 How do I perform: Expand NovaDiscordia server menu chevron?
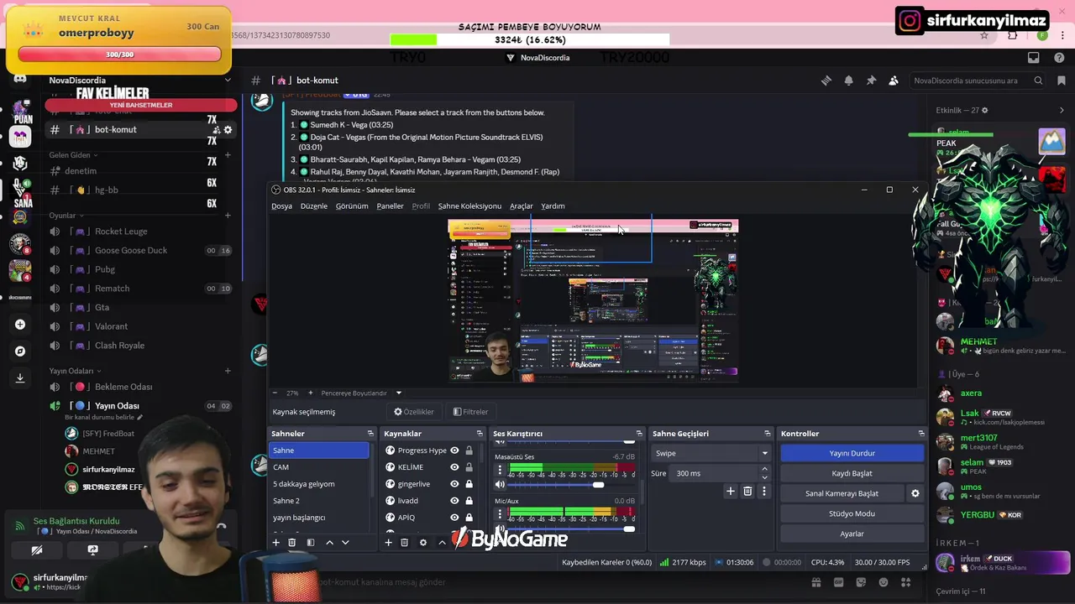coord(228,81)
